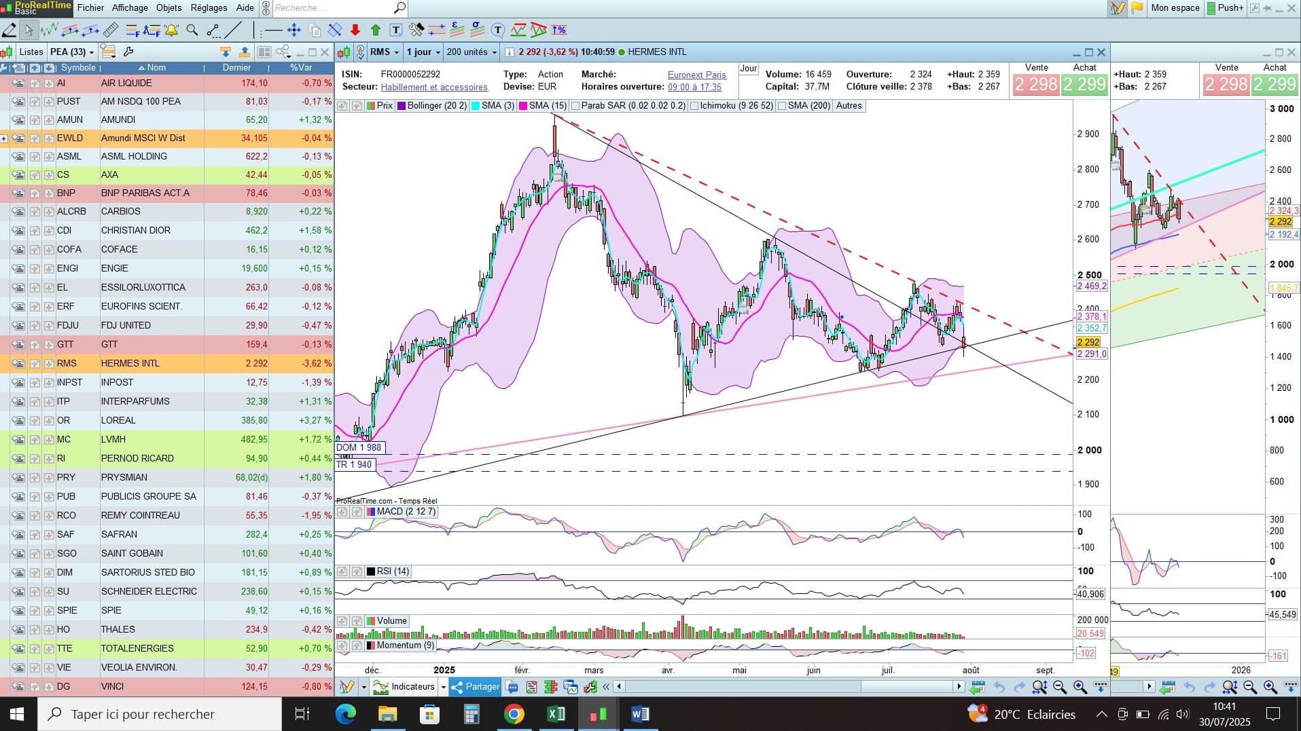
Task: Click the orange import arrow in Listes panel
Action: pos(226,52)
